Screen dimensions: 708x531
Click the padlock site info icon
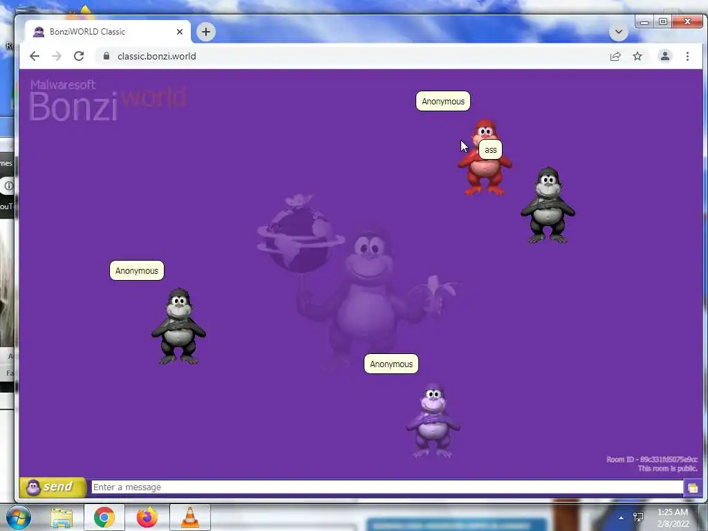[106, 56]
